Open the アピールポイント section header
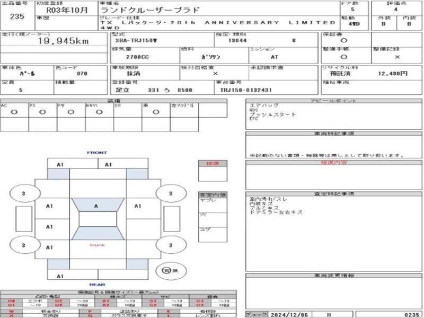Image resolution: width=424 pixels, height=318 pixels. point(334,101)
